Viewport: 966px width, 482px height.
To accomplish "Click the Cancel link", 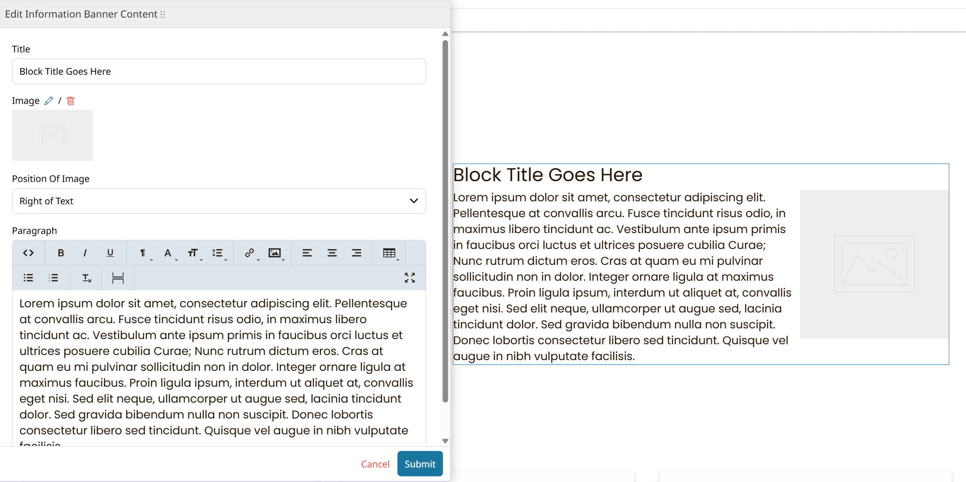I will pos(375,464).
